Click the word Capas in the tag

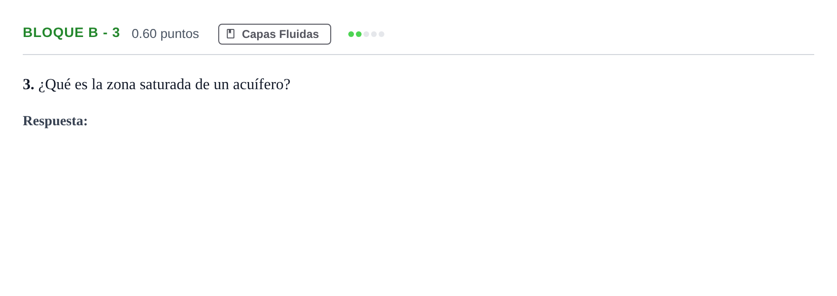click(259, 34)
